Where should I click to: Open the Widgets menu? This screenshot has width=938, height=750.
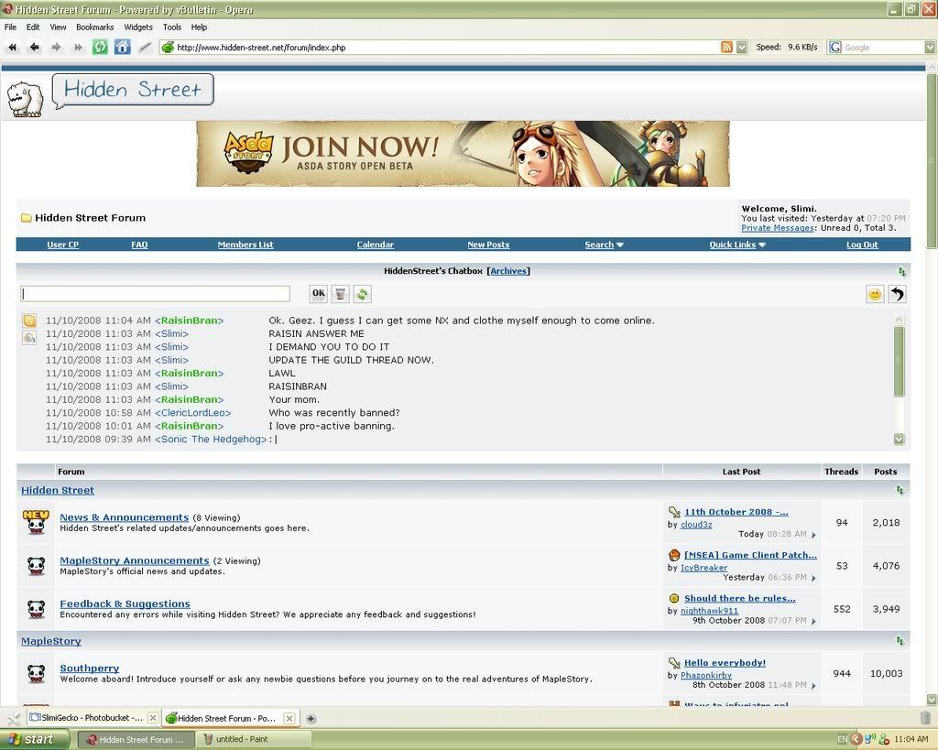138,27
